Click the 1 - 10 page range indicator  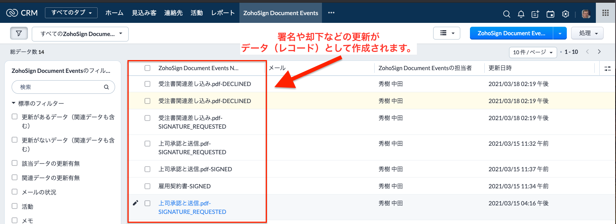coord(571,52)
